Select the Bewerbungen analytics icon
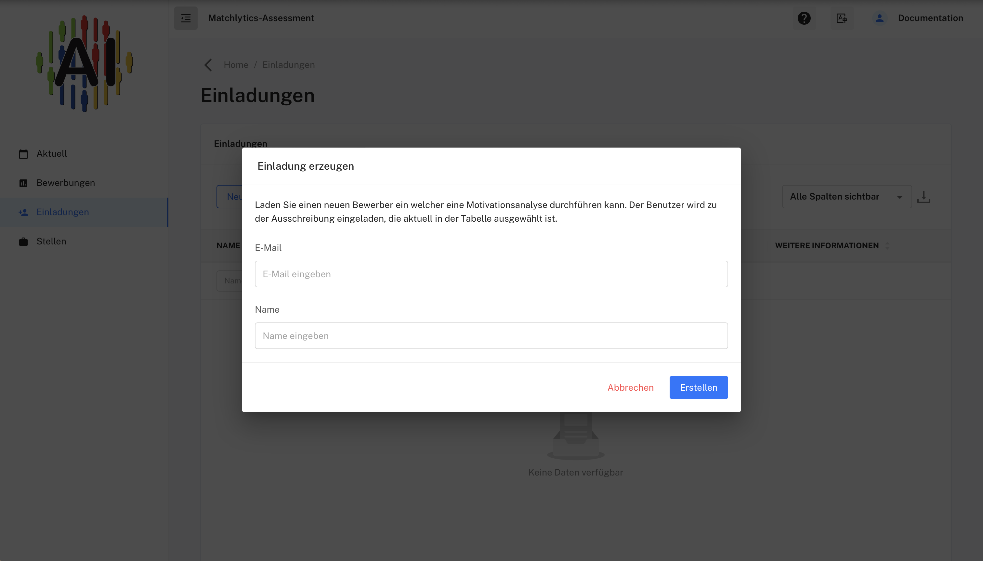Viewport: 983px width, 561px height. tap(23, 183)
